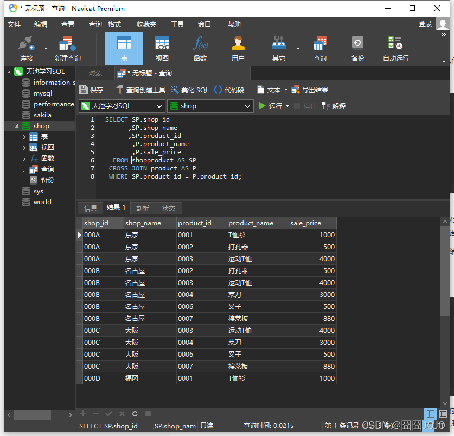Open the 帮助 menu
The width and height of the screenshot is (454, 436).
coord(234,24)
